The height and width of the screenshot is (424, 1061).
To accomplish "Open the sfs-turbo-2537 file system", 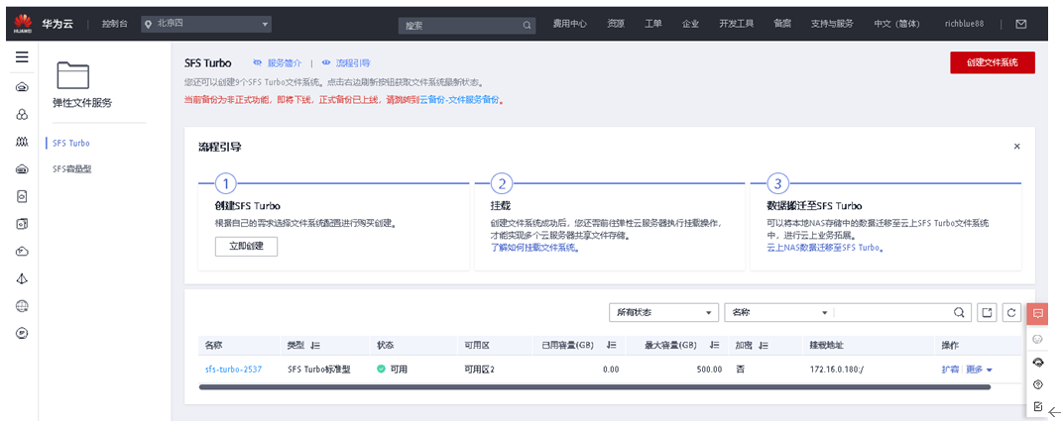I will point(233,370).
